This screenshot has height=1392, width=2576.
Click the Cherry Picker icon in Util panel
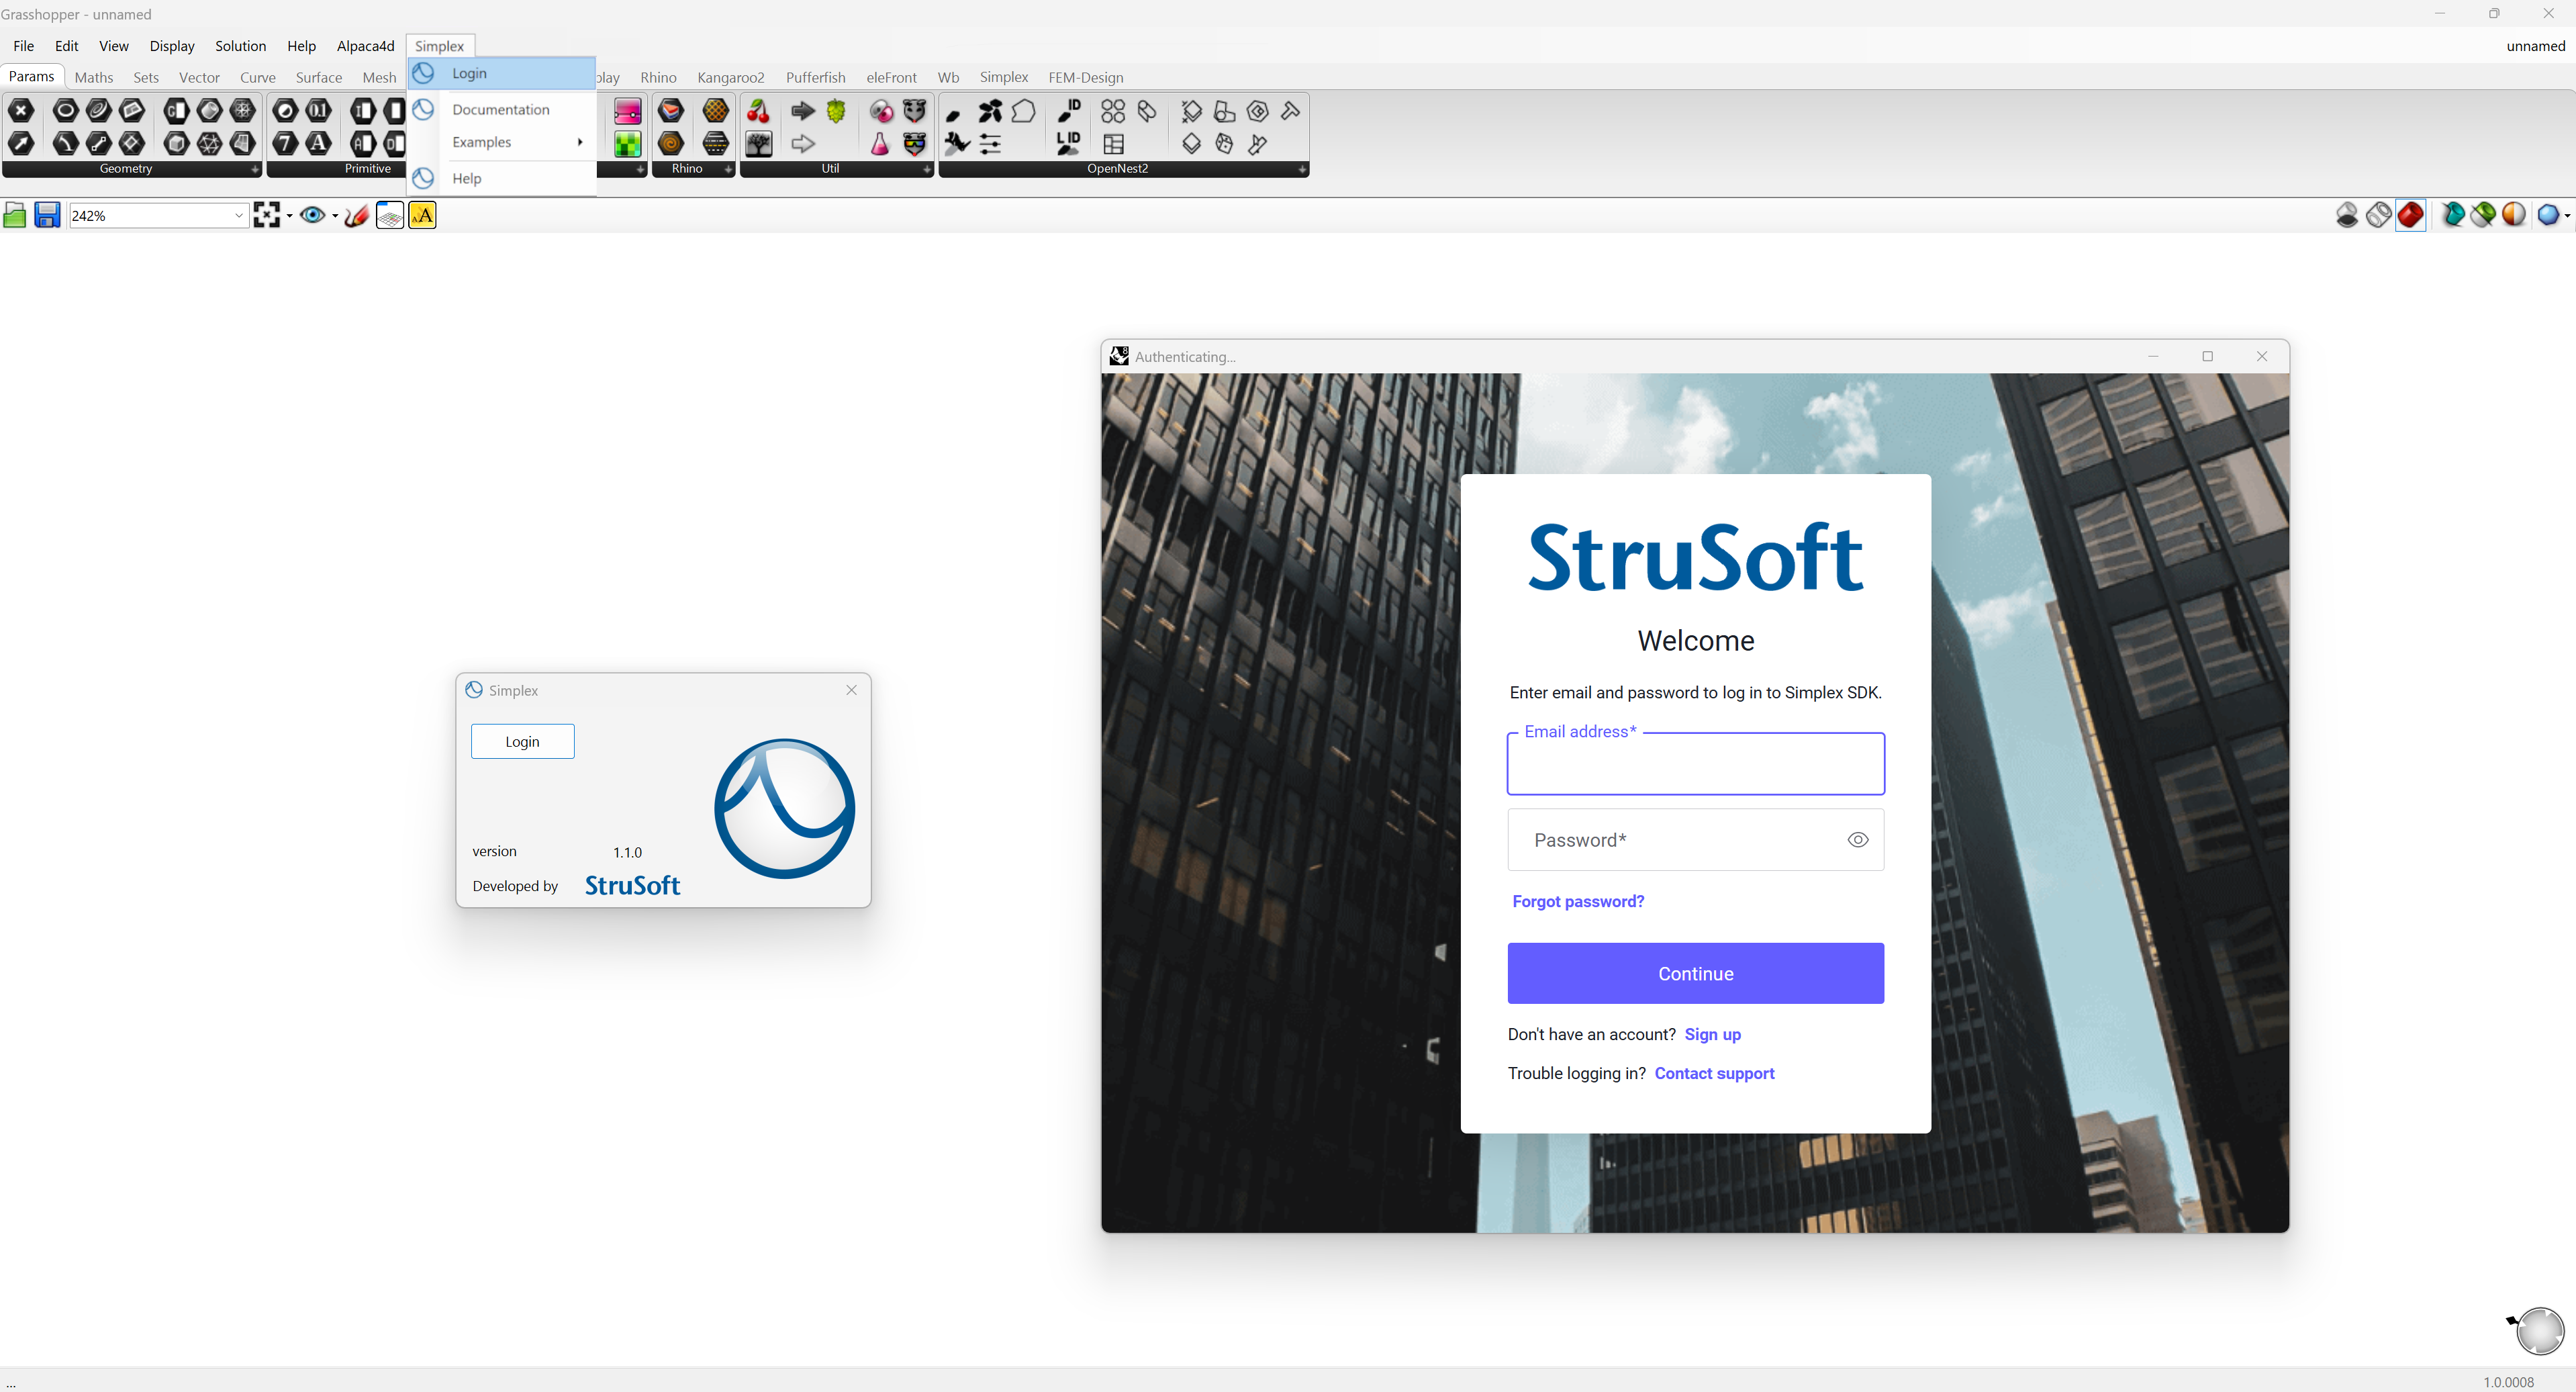coord(758,111)
